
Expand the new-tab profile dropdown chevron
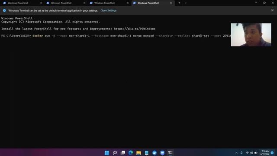[x=186, y=3]
